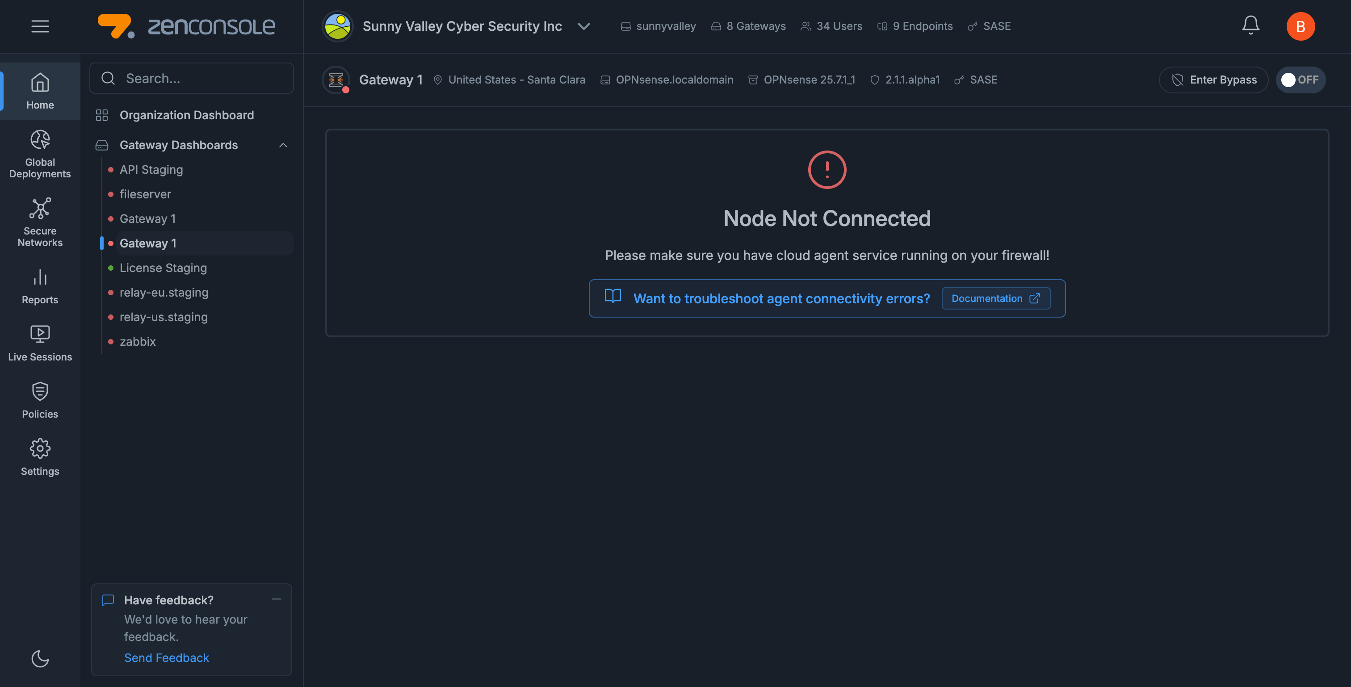Open the Home section in the sidebar

tap(39, 91)
